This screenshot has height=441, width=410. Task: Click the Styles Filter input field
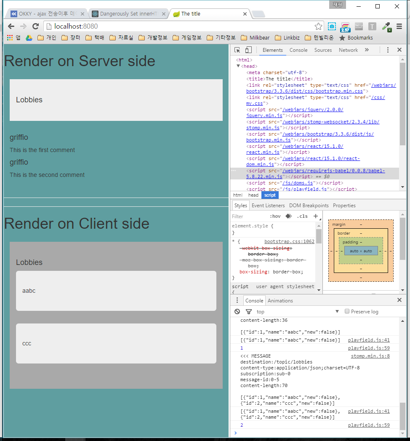click(249, 216)
